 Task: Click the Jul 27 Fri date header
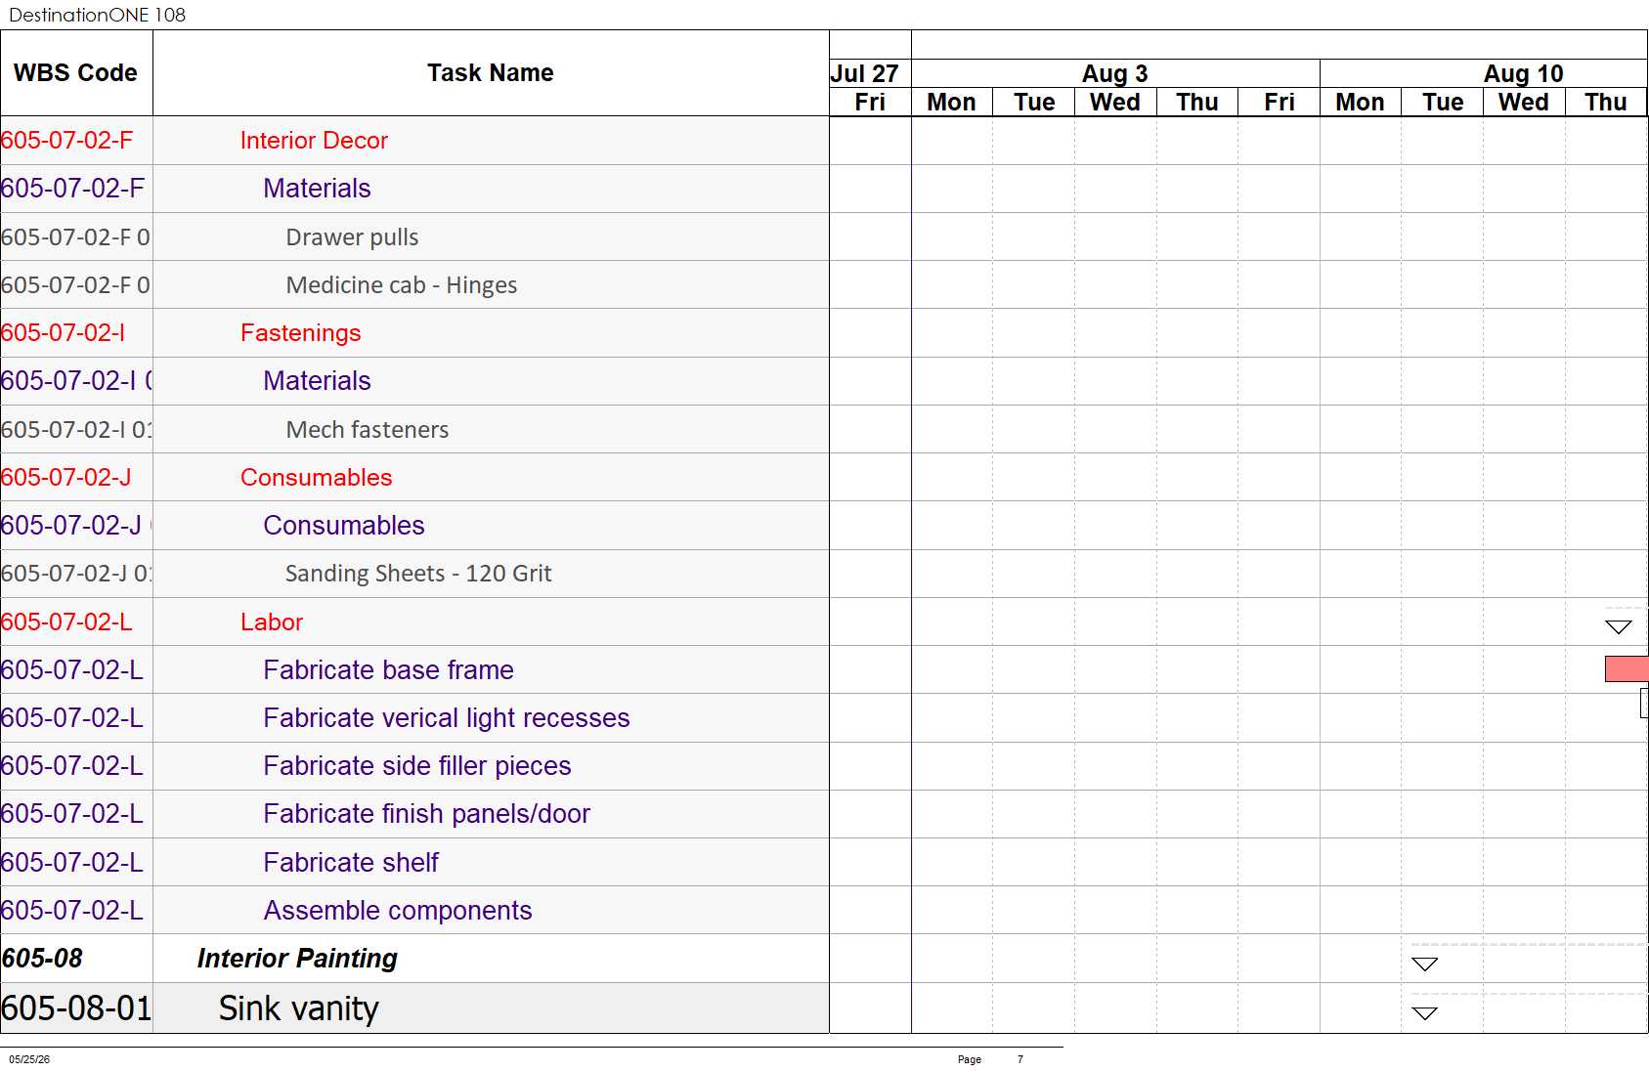(x=870, y=103)
